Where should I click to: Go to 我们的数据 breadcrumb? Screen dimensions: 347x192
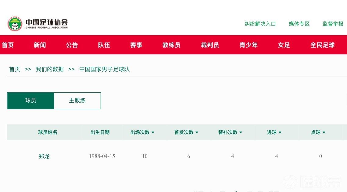point(50,69)
